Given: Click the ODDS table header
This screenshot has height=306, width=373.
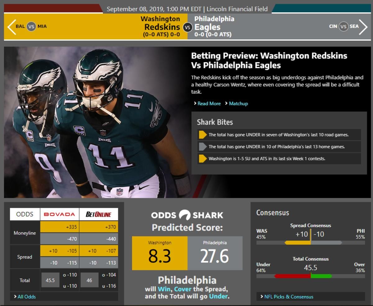Looking at the screenshot, I should [x=25, y=214].
